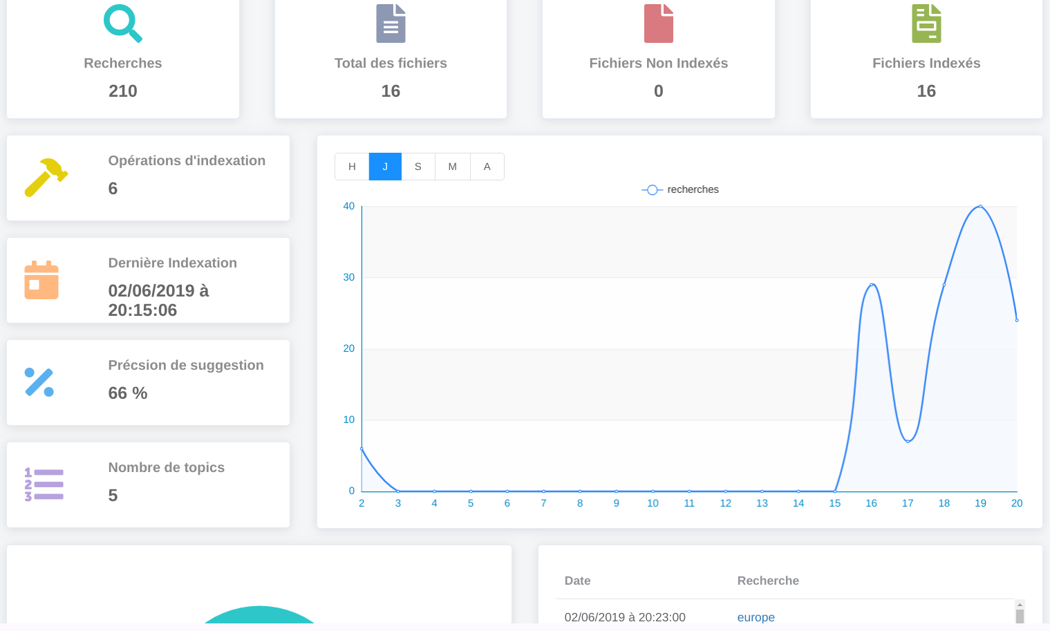Select the J period tab
Image resolution: width=1050 pixels, height=631 pixels.
pyautogui.click(x=385, y=167)
